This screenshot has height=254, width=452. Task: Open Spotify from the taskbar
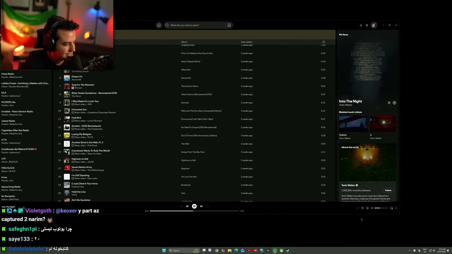click(x=275, y=250)
